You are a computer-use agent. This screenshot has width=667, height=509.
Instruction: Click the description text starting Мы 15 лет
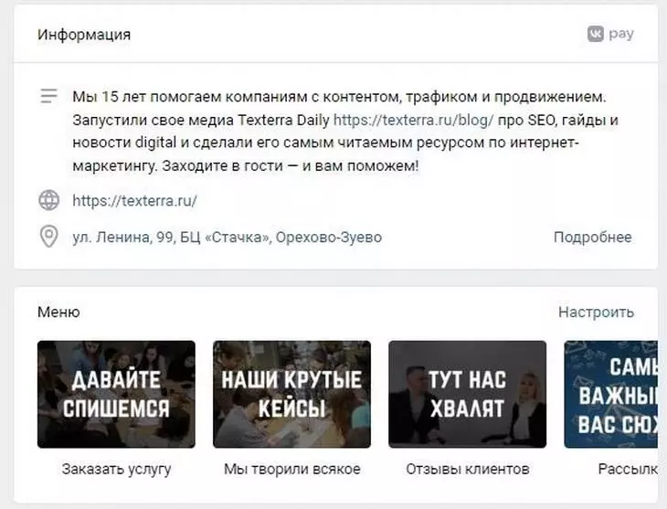pos(345,131)
